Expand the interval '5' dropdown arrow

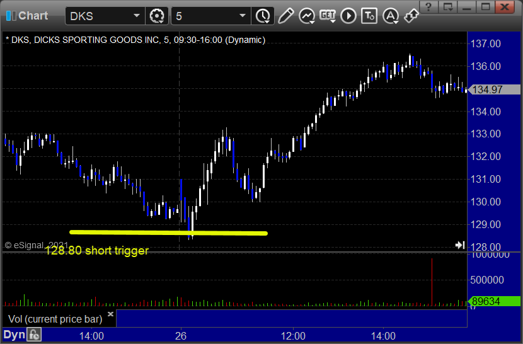[x=243, y=16]
